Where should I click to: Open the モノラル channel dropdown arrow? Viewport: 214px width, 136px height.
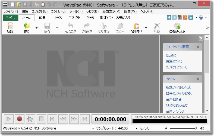click(x=137, y=128)
